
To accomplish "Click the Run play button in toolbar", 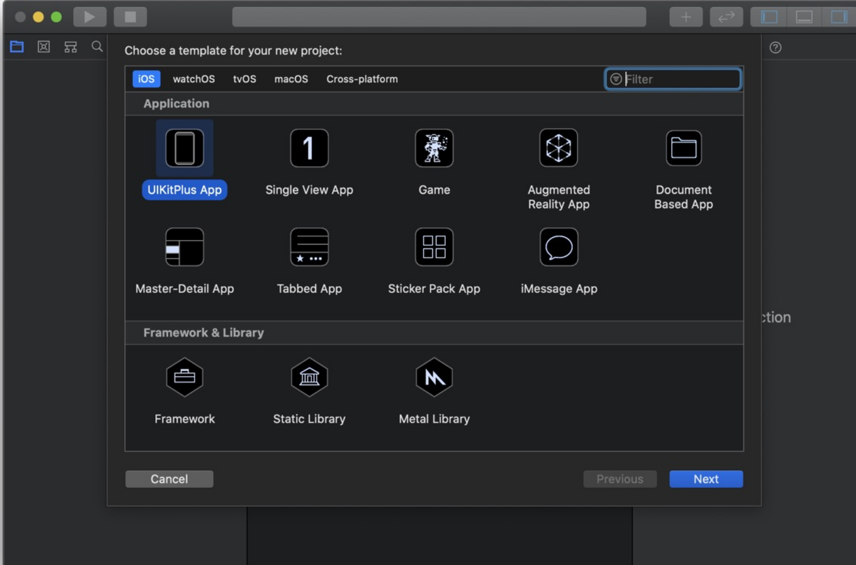I will pos(90,17).
